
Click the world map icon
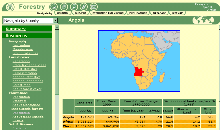tap(203, 20)
